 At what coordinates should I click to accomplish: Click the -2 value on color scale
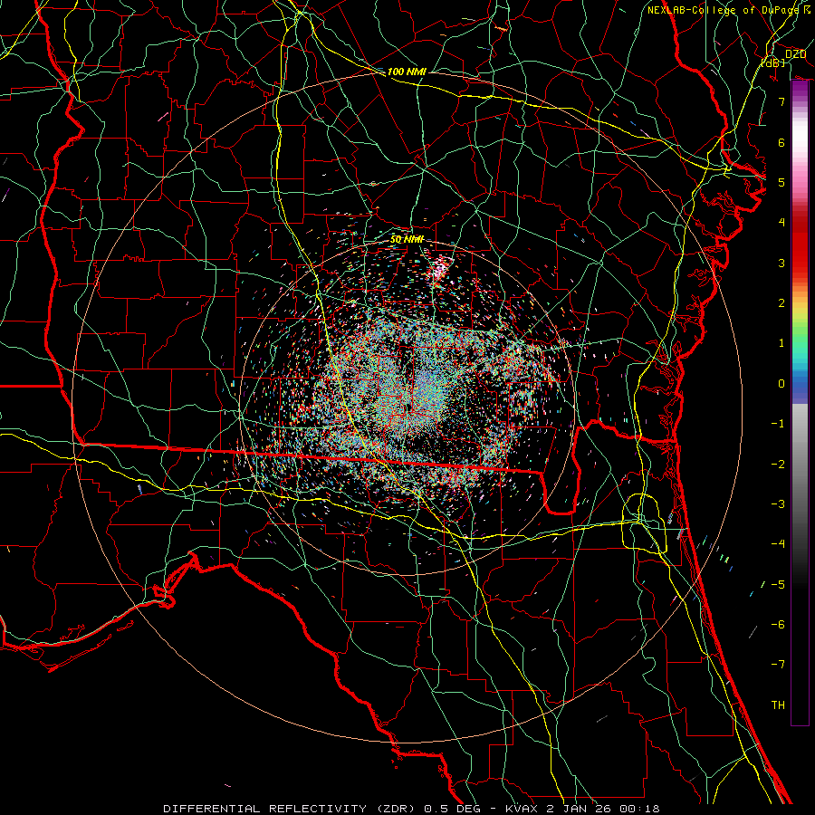click(778, 465)
